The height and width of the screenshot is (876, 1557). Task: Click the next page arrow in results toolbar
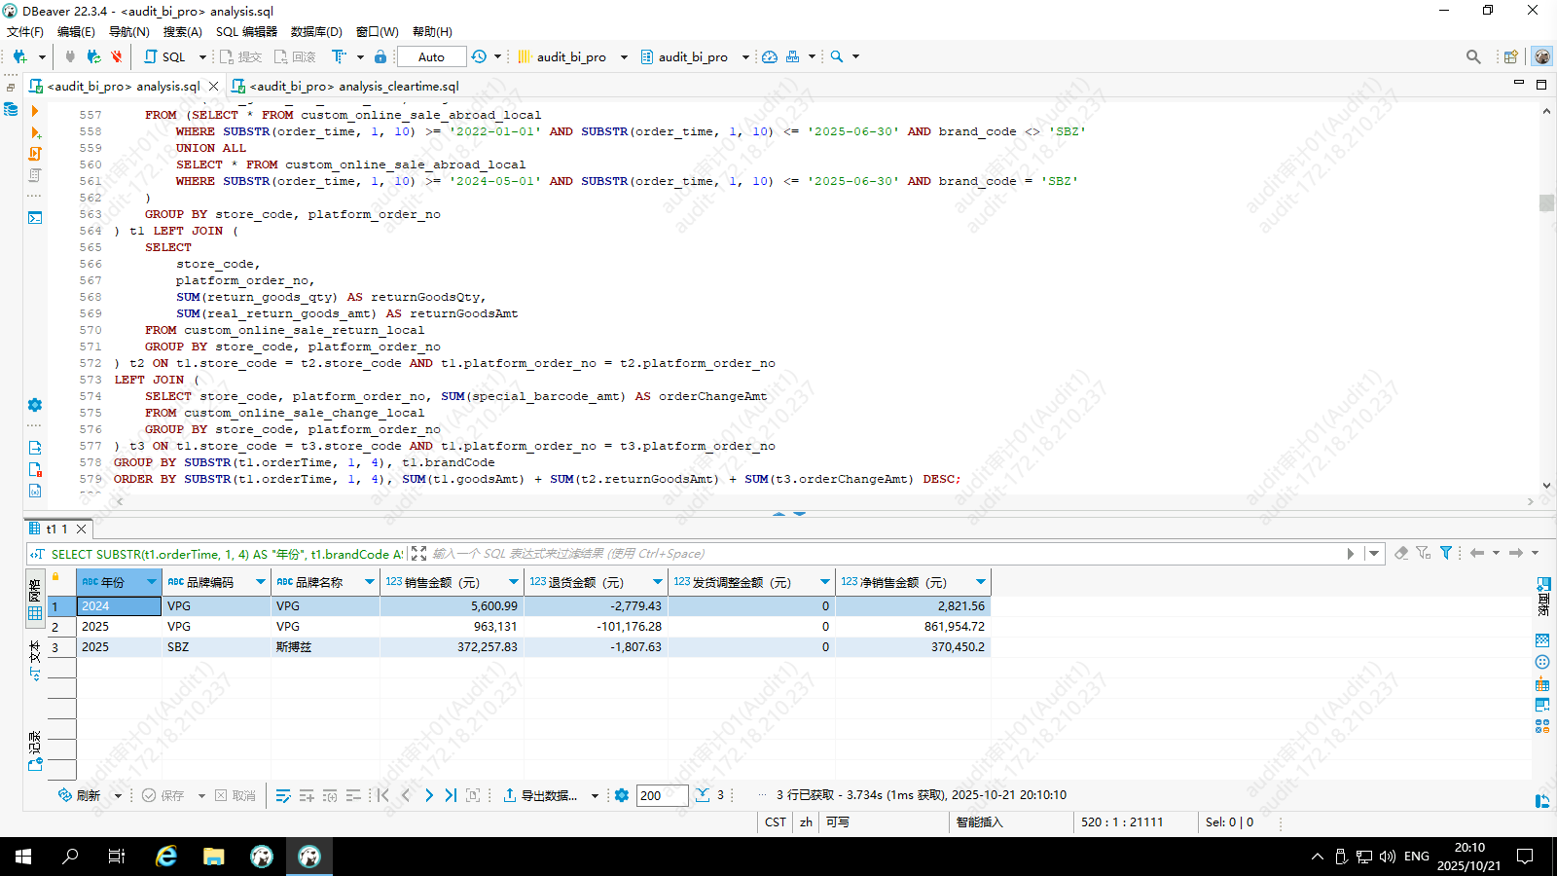(x=428, y=795)
